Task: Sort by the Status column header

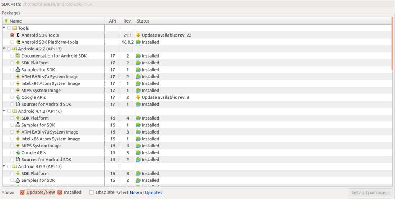Action: 264,21
